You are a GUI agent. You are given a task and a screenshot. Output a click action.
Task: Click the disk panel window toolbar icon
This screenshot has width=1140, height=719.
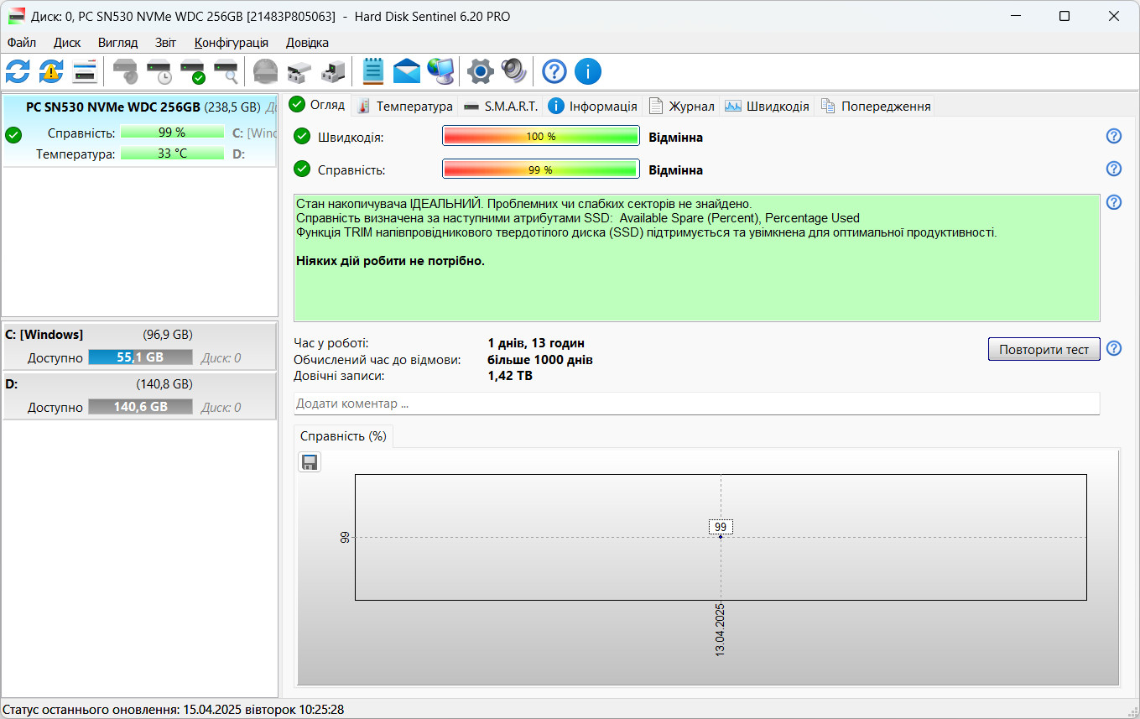tap(85, 71)
